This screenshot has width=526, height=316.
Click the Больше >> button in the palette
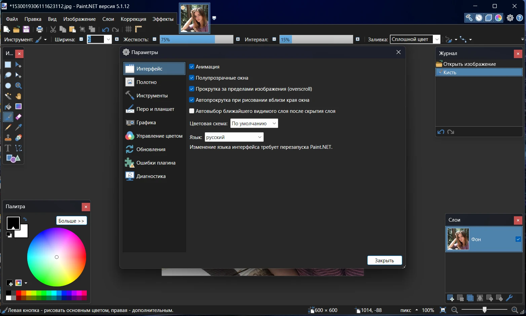coord(71,221)
